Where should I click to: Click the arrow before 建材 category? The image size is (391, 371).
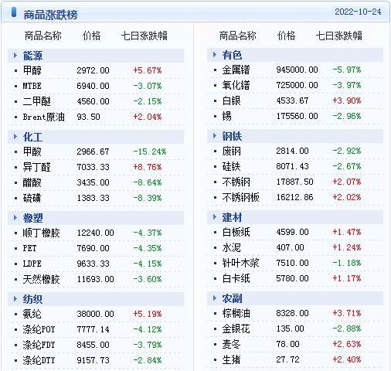point(215,216)
